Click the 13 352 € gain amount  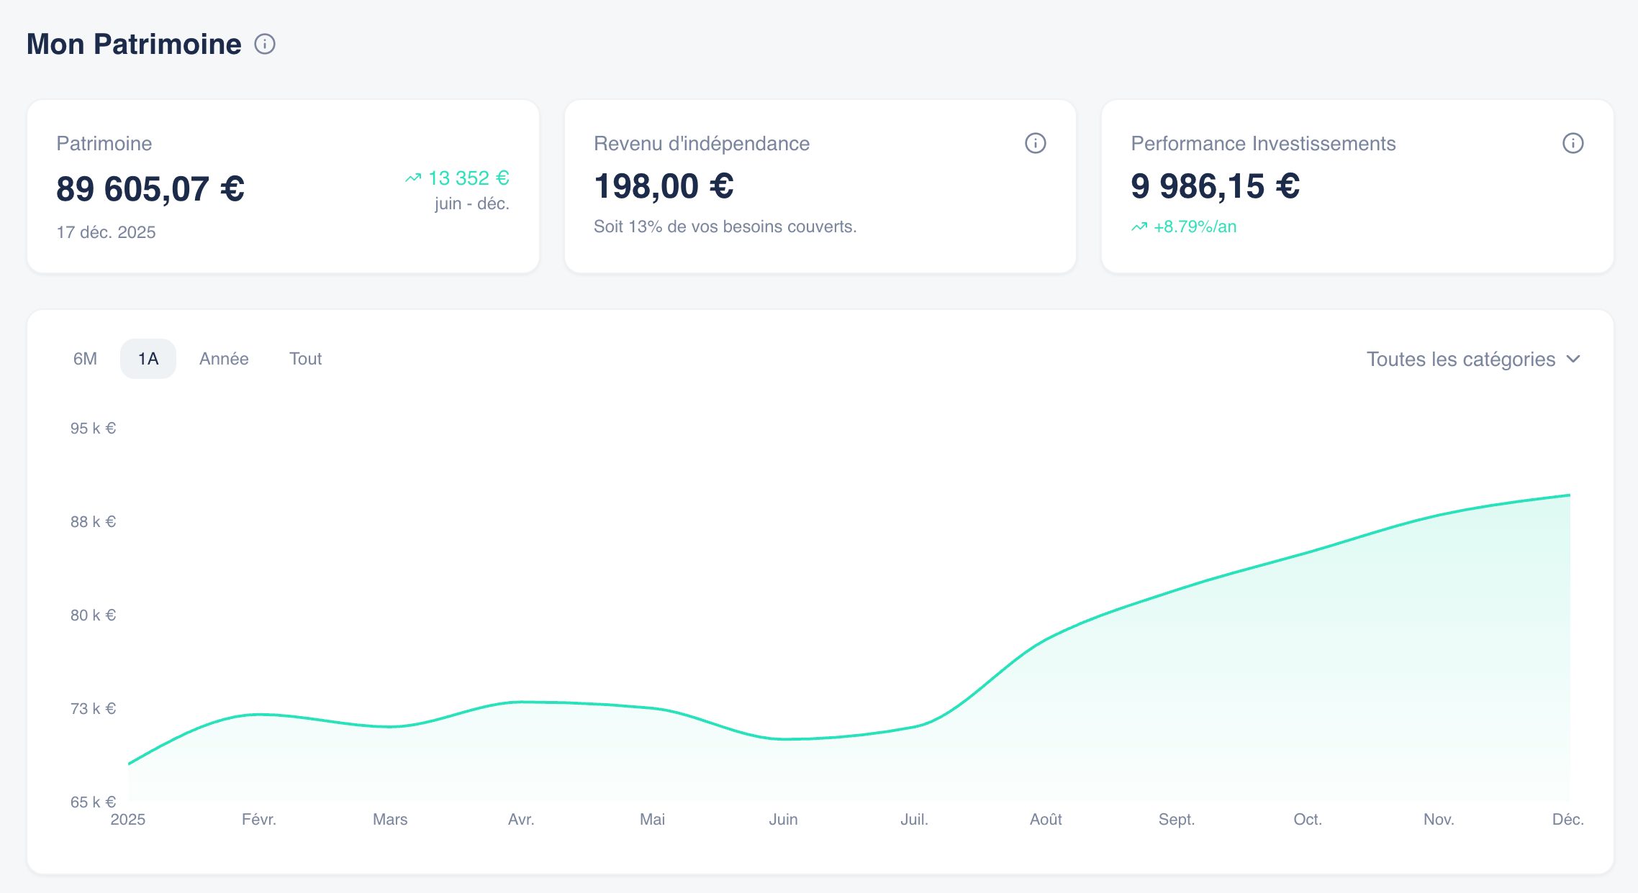coord(469,178)
